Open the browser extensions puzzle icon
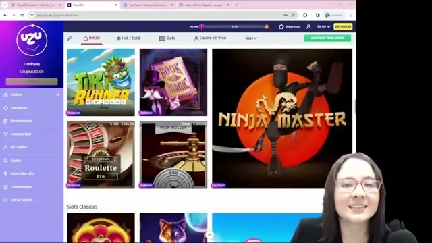Screen dimensions: 432x243 click(x=305, y=15)
